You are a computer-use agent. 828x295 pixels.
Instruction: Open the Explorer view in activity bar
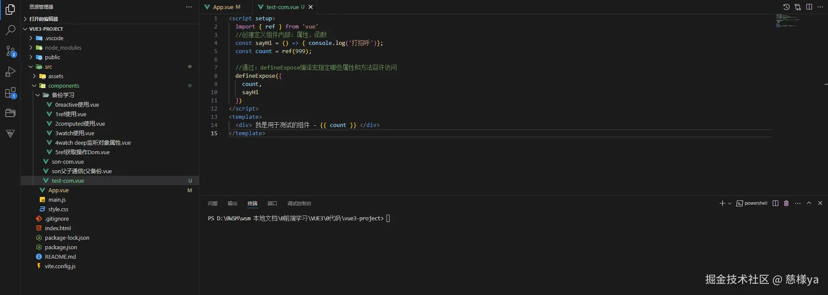[10, 9]
